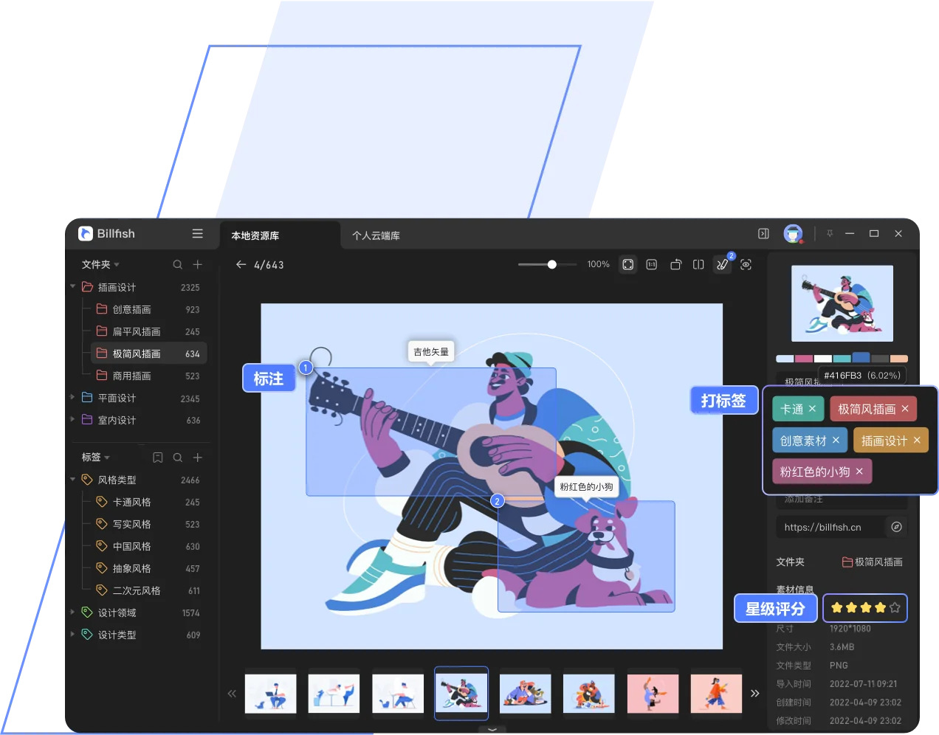Screen dimensions: 939x735
Task: Collapse the 风格类型 tag group
Action: [x=73, y=479]
